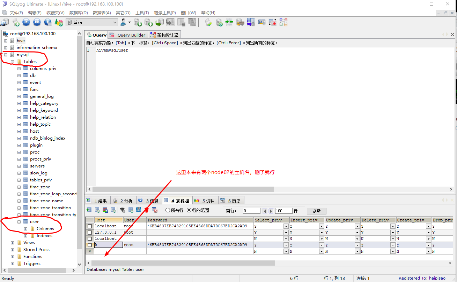Click the 刷新 button
457x282 pixels.
click(x=316, y=211)
